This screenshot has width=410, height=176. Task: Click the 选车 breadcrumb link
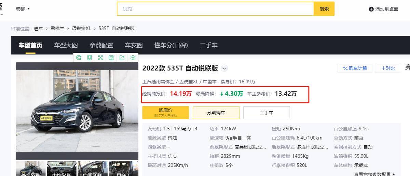(38, 29)
